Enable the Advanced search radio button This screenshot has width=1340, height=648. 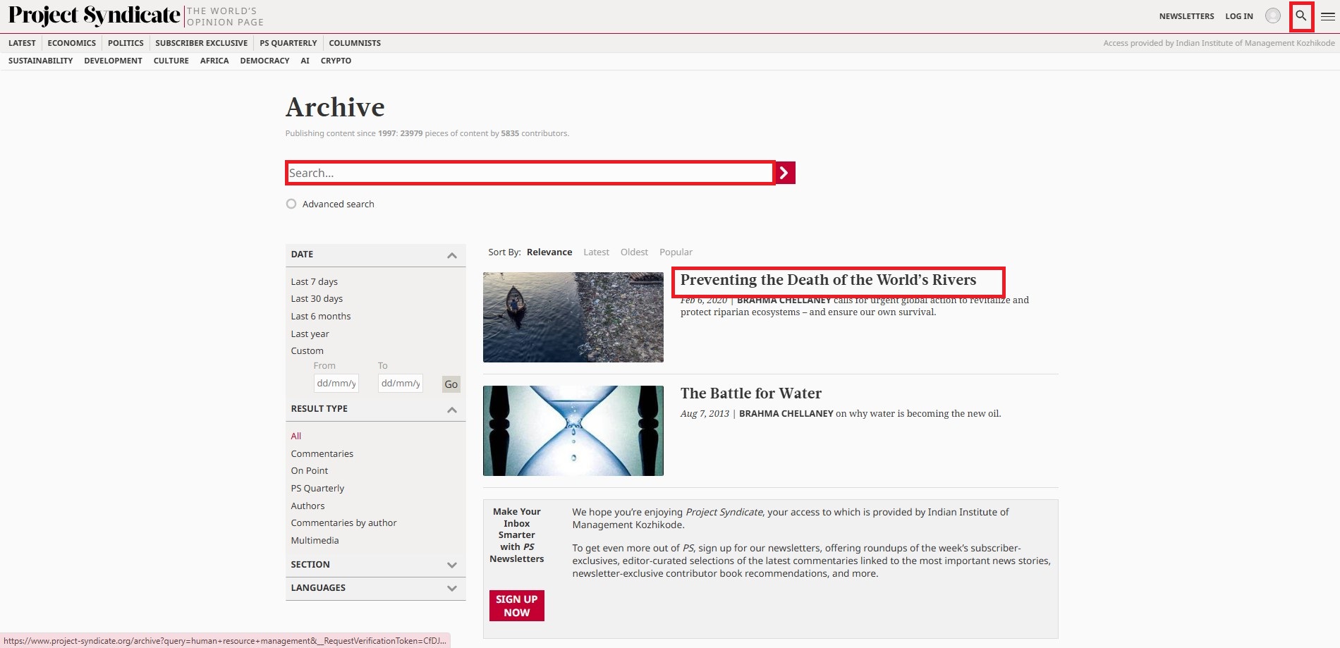coord(291,204)
